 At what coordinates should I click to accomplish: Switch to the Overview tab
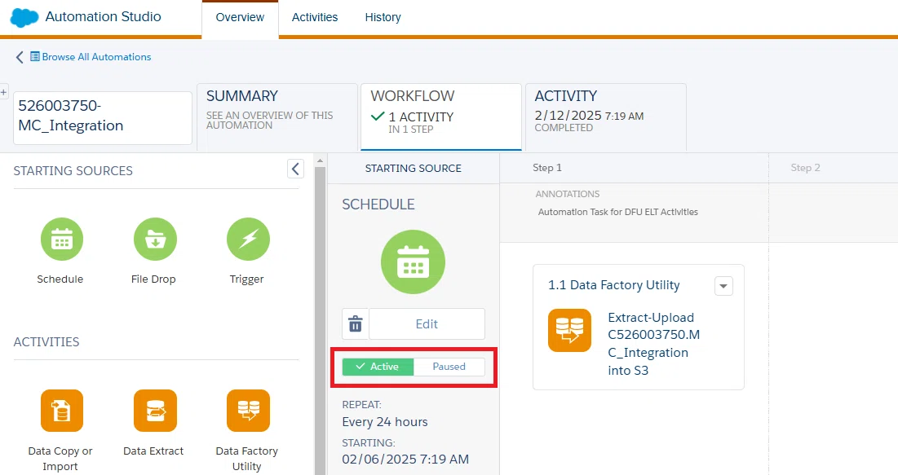coord(240,17)
